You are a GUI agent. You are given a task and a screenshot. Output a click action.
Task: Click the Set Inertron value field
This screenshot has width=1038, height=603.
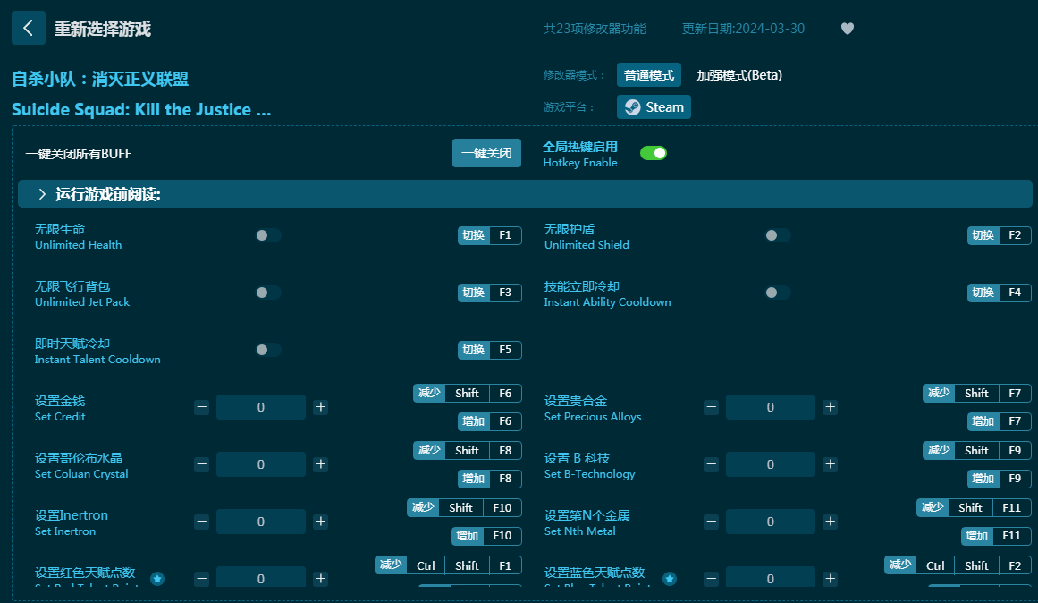pos(261,522)
